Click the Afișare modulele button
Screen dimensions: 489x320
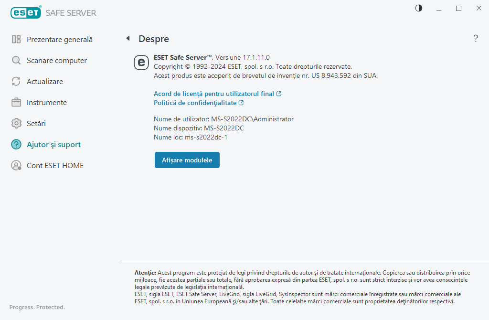tap(187, 160)
